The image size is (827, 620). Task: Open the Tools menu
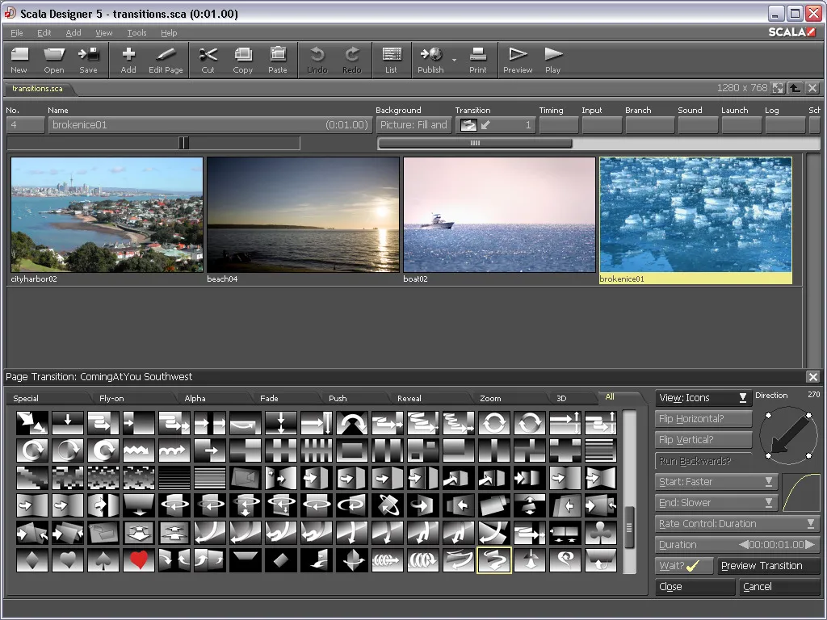(136, 33)
